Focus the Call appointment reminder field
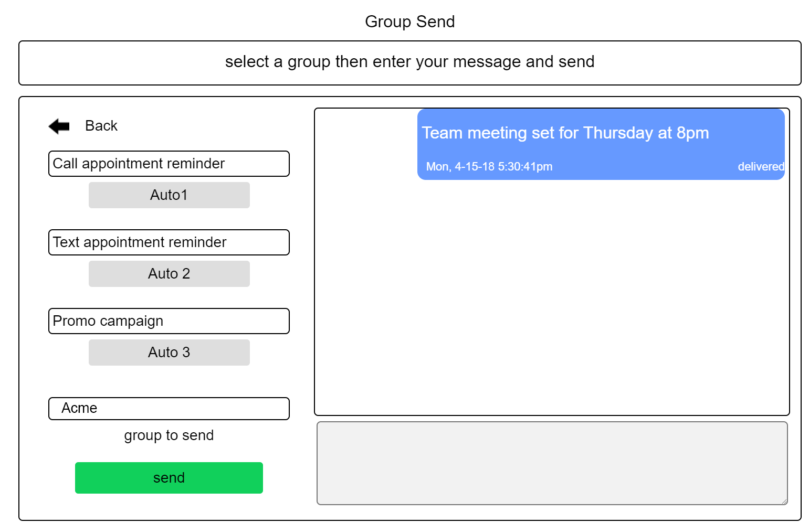This screenshot has height=523, width=809. 169,164
